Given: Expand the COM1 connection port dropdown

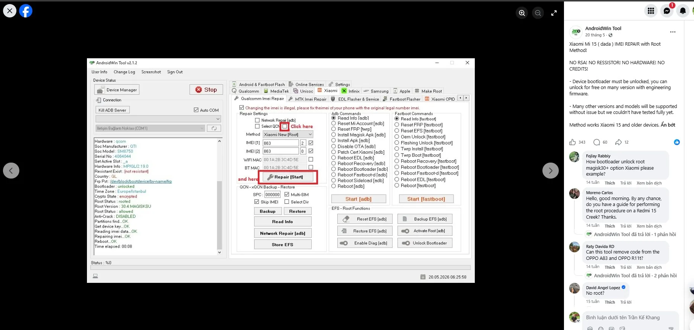Looking at the screenshot, I should pos(150,128).
